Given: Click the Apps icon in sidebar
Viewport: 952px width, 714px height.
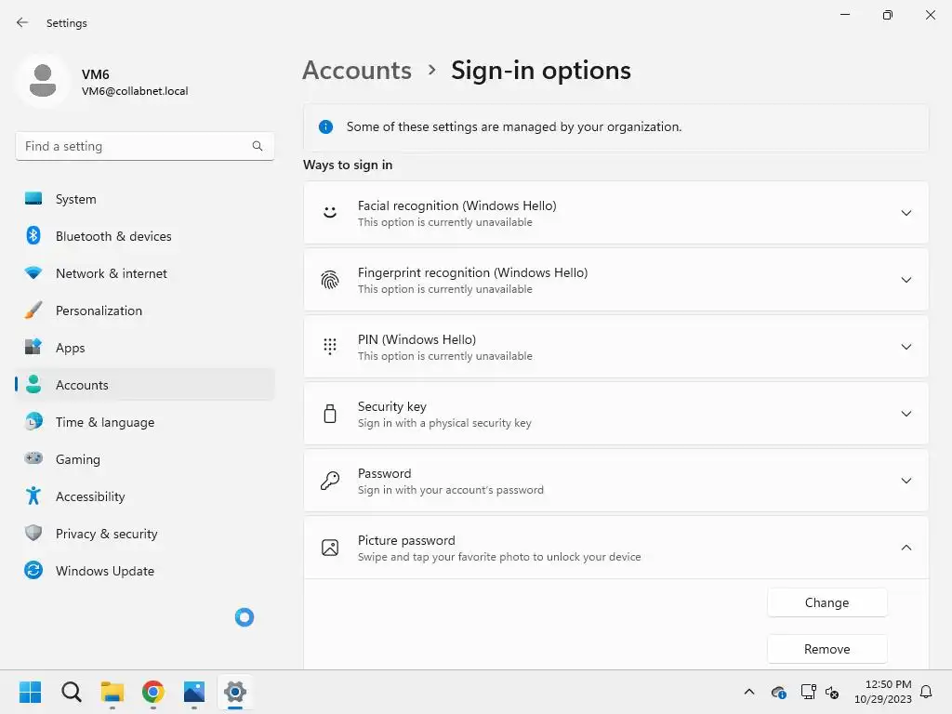Looking at the screenshot, I should 33,348.
